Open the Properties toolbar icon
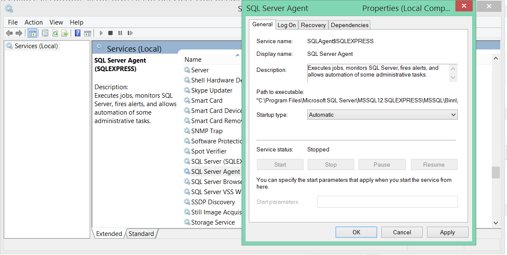The width and height of the screenshot is (507, 255). [x=45, y=33]
